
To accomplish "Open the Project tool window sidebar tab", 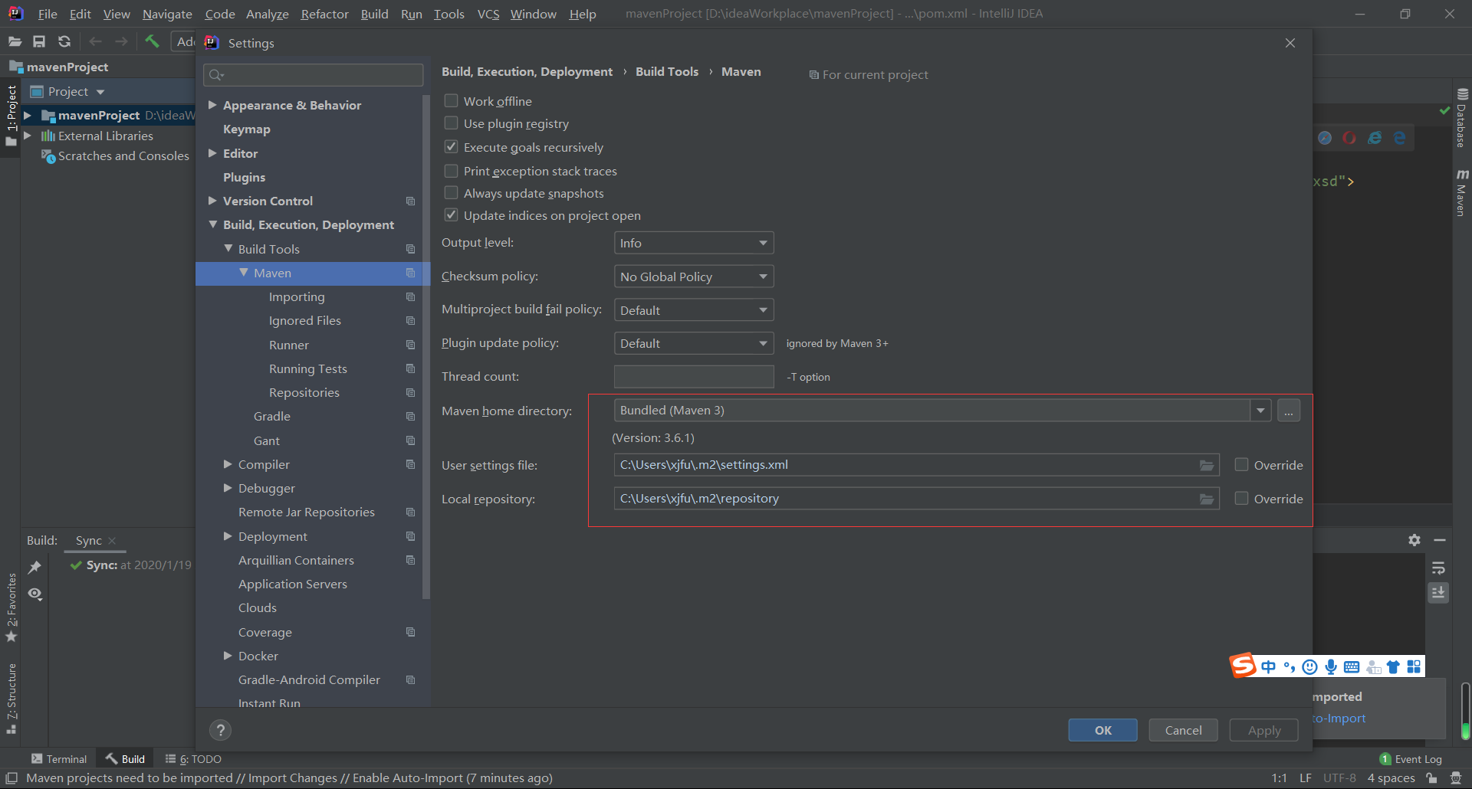I will (11, 115).
